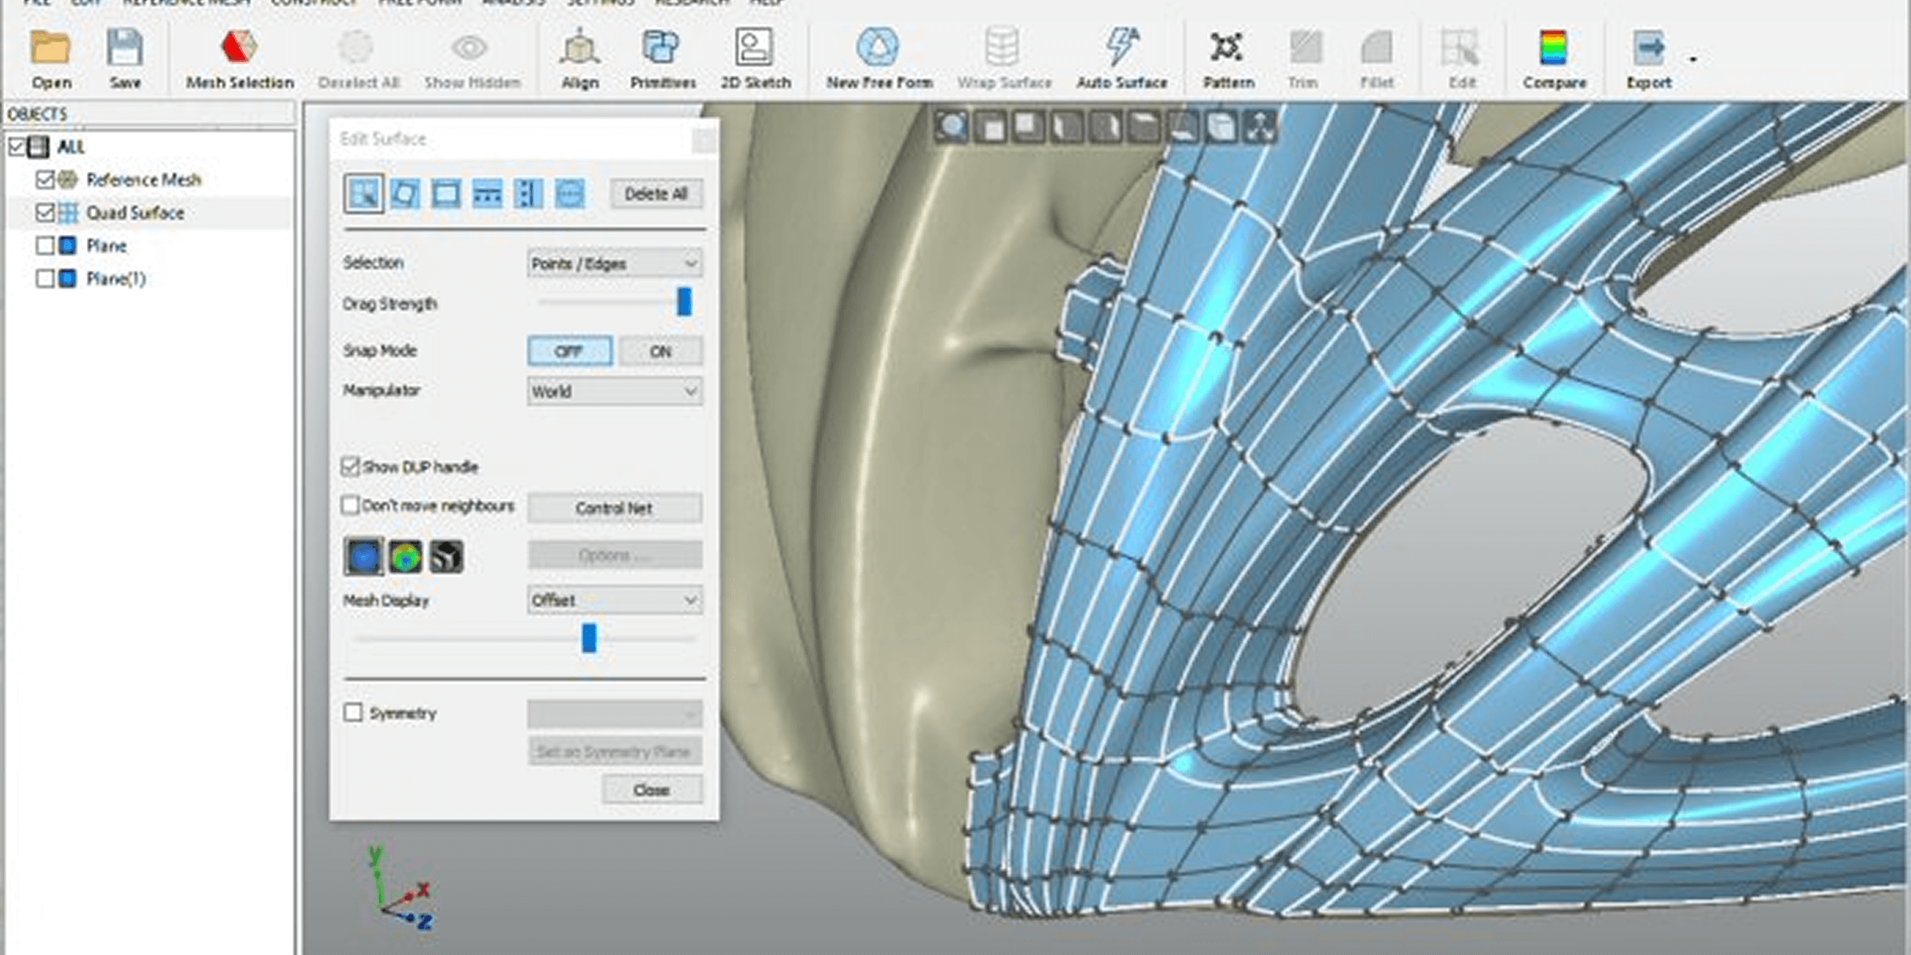Select the dashed-circle Edit Surface tool icon
The image size is (1911, 955).
point(570,193)
